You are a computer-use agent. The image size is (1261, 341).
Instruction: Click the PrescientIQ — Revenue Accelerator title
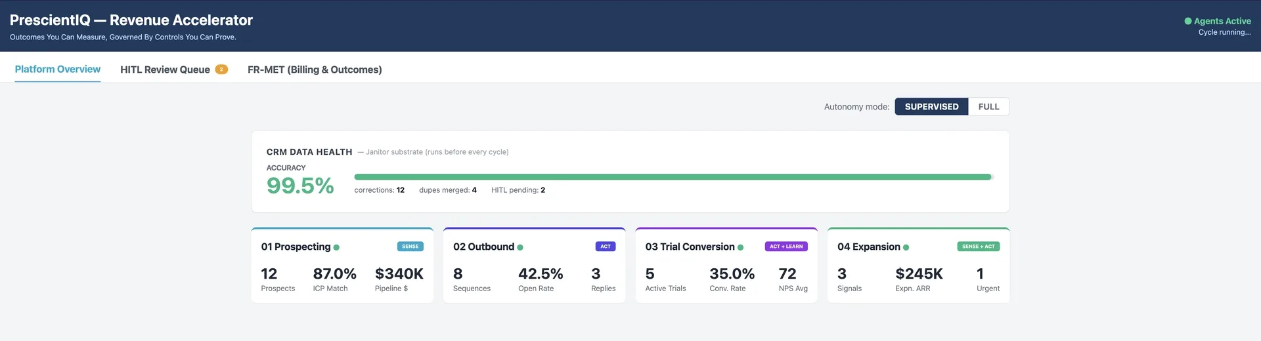click(x=131, y=20)
